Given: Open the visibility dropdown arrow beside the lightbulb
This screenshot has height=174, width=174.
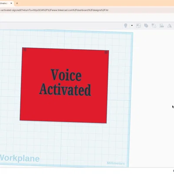Looking at the screenshot, I should pos(132,26).
